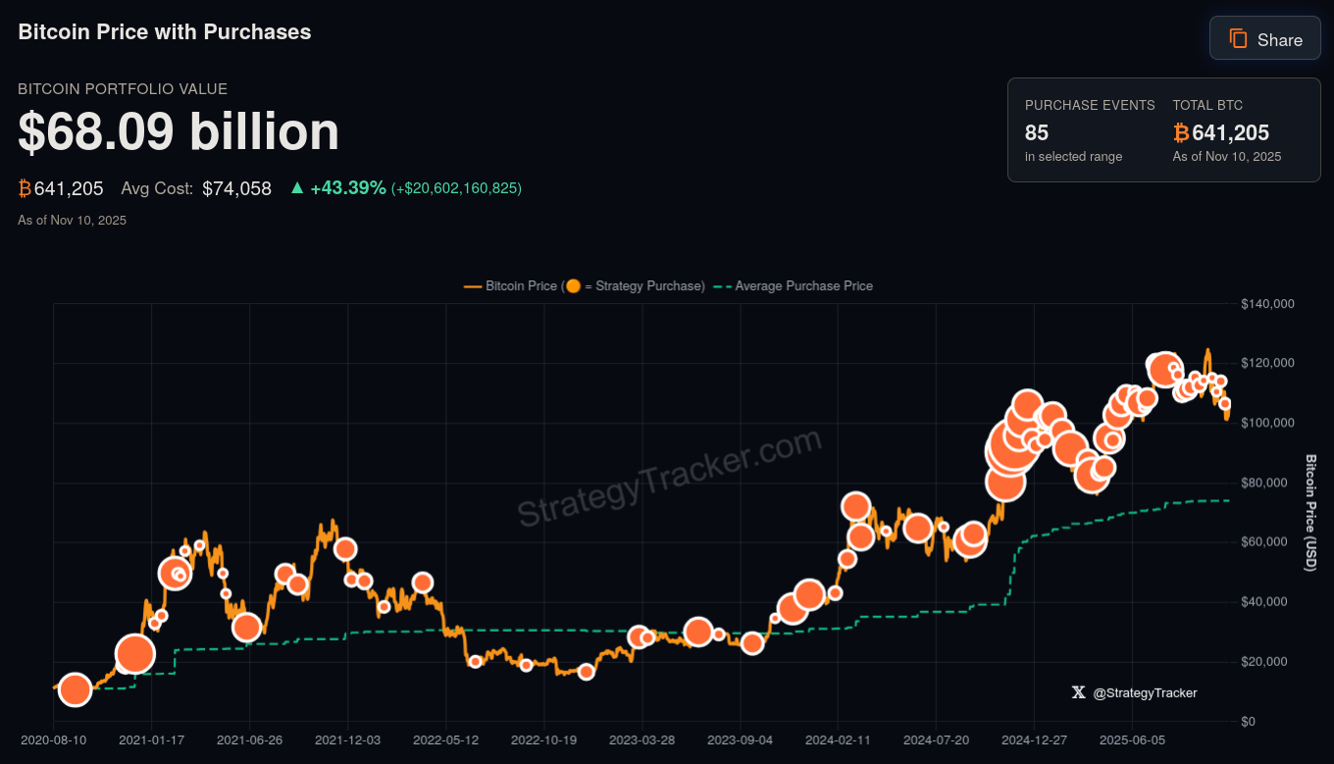
Task: Click the Bitcoin icon in Total BTC card
Action: click(1181, 133)
